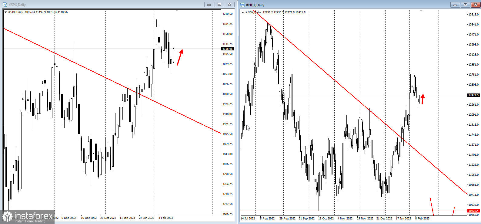The image size is (481, 224).
Task: Click the 14 Jul 2022 date label
Action: (x=248, y=219)
